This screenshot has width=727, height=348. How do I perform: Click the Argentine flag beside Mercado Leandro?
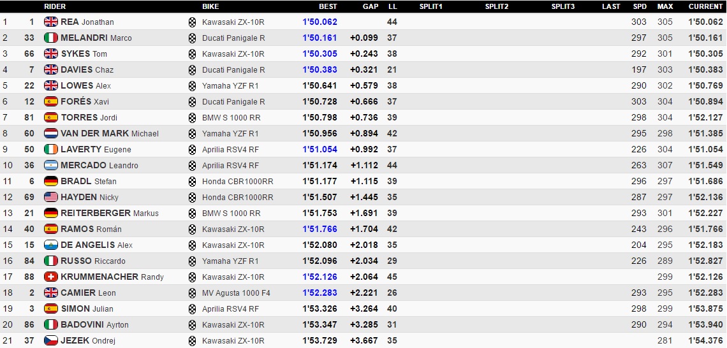coord(51,165)
